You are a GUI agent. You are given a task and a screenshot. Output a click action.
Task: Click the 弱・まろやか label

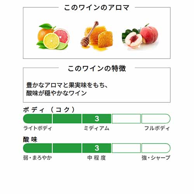coord(38,158)
